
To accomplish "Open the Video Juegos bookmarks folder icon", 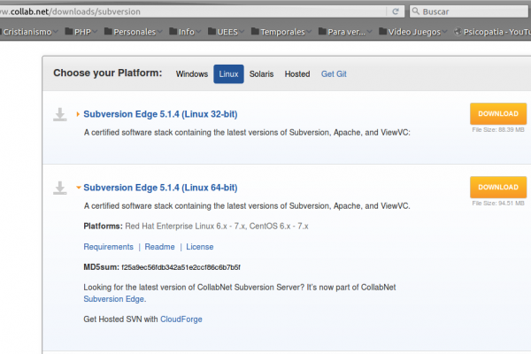I will pyautogui.click(x=382, y=32).
